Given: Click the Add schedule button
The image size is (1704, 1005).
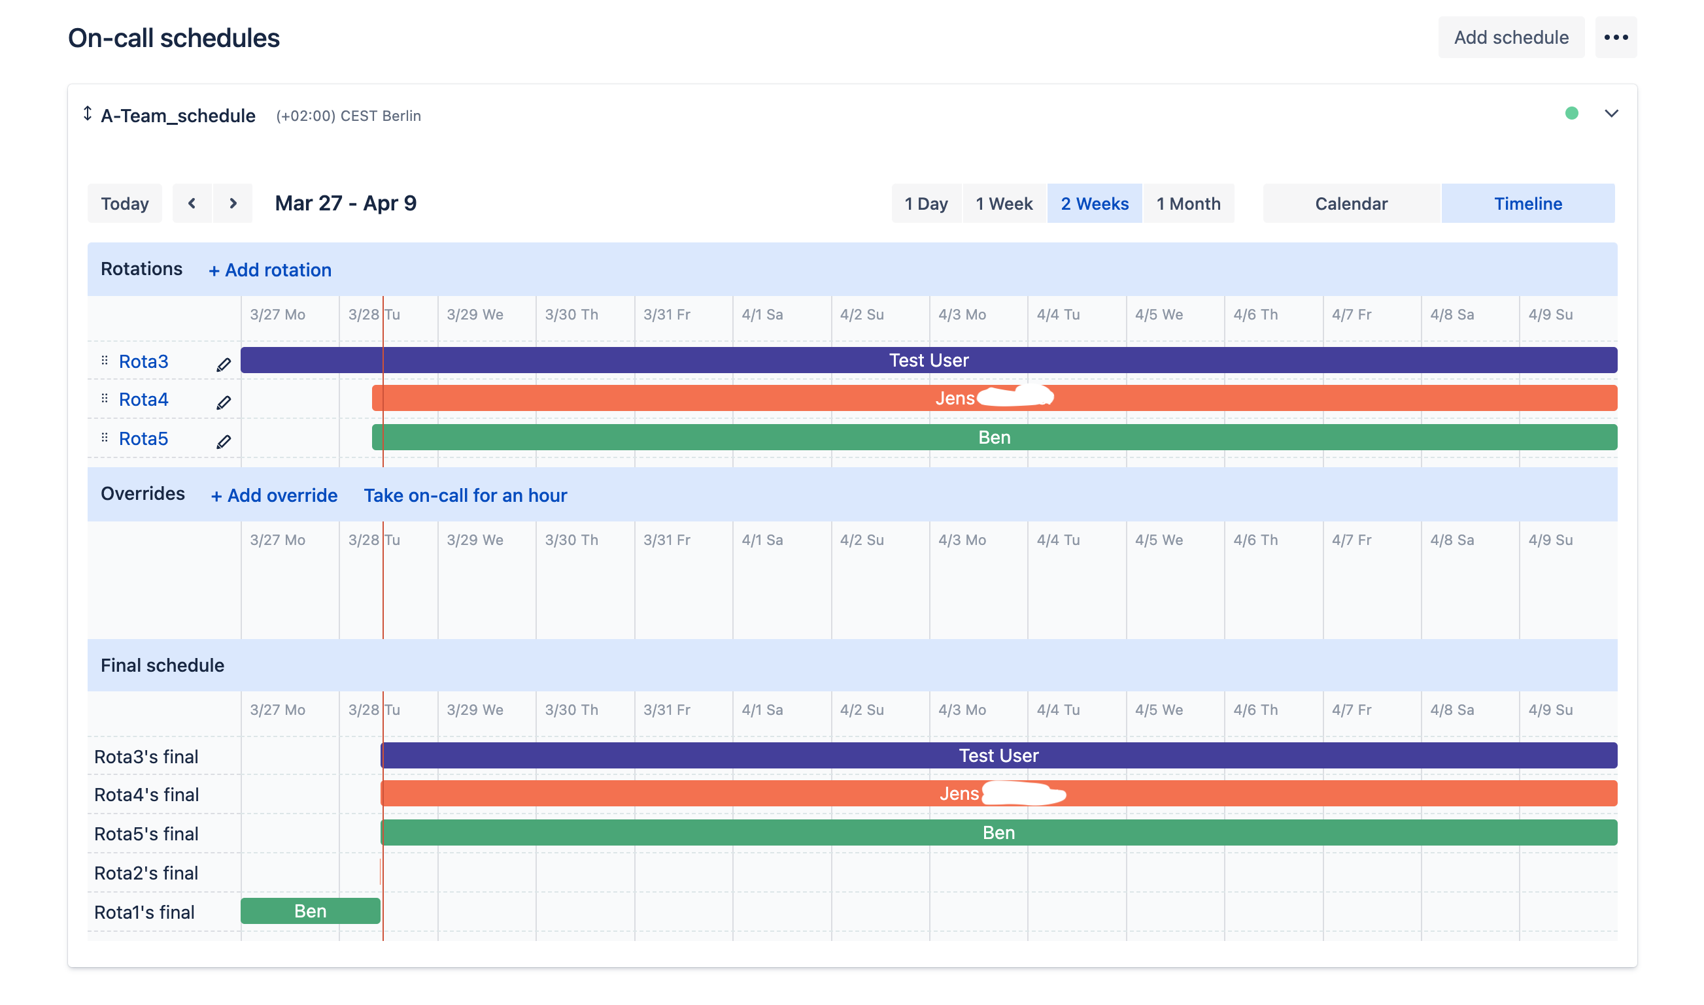Looking at the screenshot, I should pyautogui.click(x=1512, y=37).
